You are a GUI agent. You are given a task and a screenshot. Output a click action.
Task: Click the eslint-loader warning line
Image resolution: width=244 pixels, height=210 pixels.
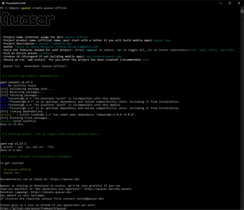(x=68, y=115)
